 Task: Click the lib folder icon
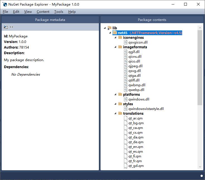tap(109, 28)
